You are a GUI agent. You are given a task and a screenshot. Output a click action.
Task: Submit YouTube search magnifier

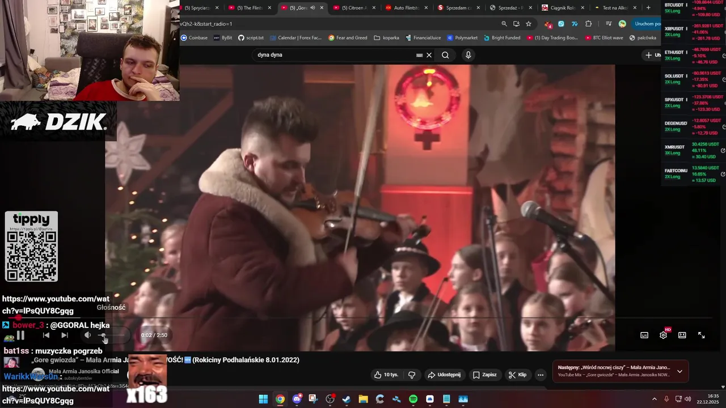click(445, 55)
